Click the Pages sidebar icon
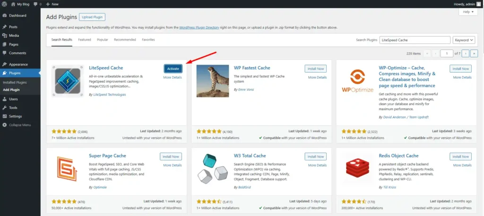Image resolution: width=484 pixels, height=216 pixels. tap(5, 44)
